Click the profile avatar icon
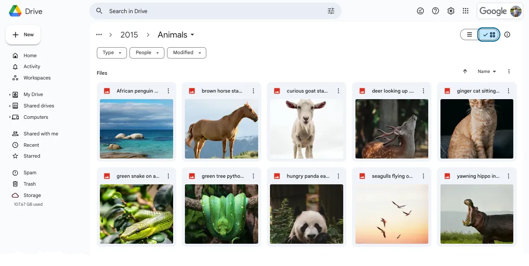Image resolution: width=529 pixels, height=266 pixels. click(x=516, y=11)
